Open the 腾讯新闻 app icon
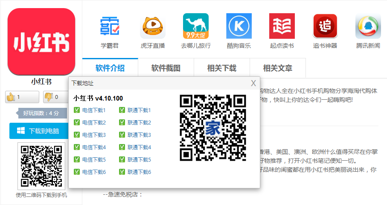The height and width of the screenshot is (205, 387). [368, 26]
